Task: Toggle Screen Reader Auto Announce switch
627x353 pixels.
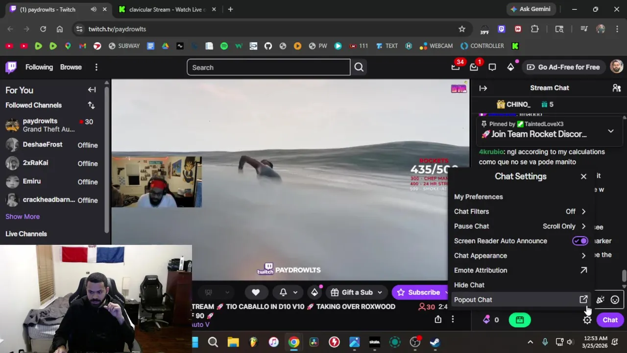Action: coord(580,241)
